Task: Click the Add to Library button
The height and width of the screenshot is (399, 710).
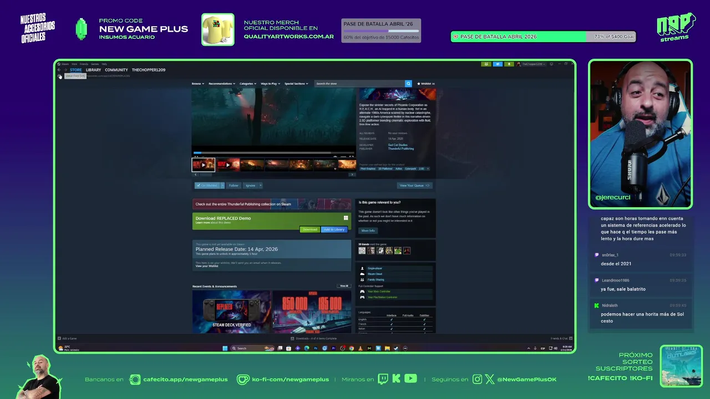Action: (x=334, y=229)
